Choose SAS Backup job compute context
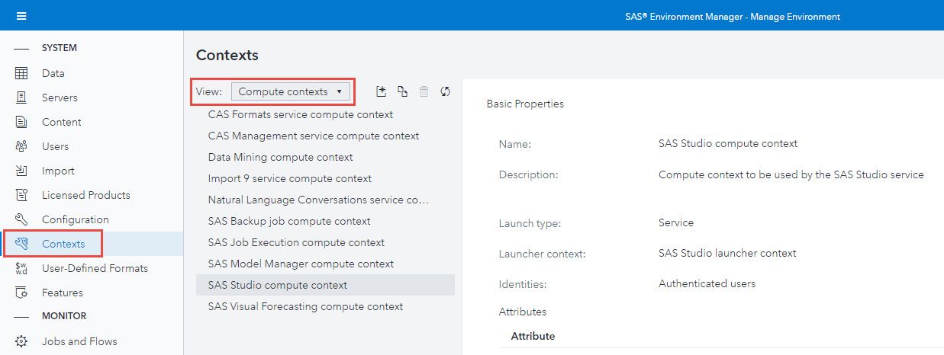Image resolution: width=944 pixels, height=355 pixels. coord(289,221)
